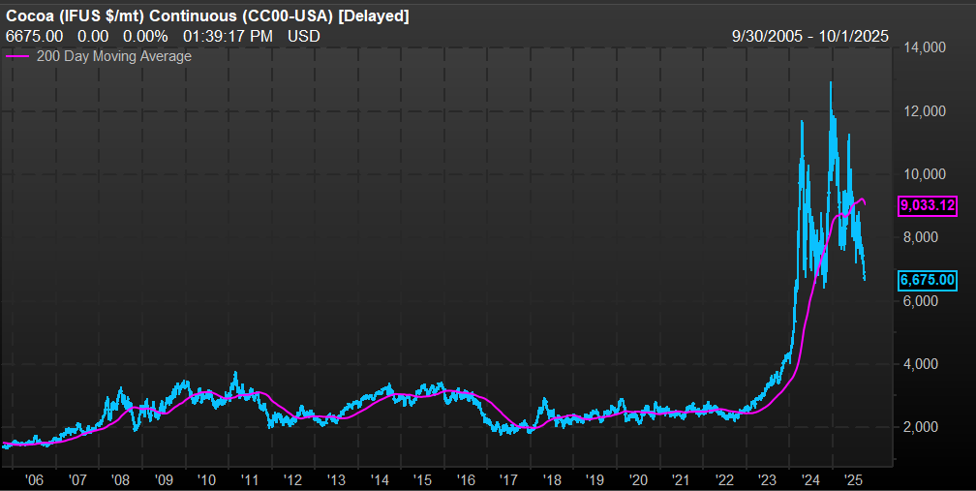Click the '22 year marker on x-axis

[x=725, y=479]
